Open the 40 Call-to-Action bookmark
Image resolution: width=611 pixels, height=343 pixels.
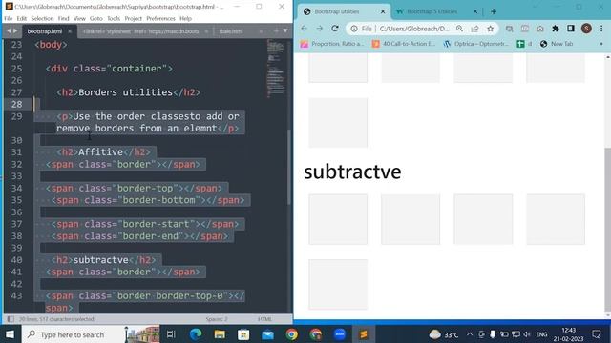coord(404,44)
